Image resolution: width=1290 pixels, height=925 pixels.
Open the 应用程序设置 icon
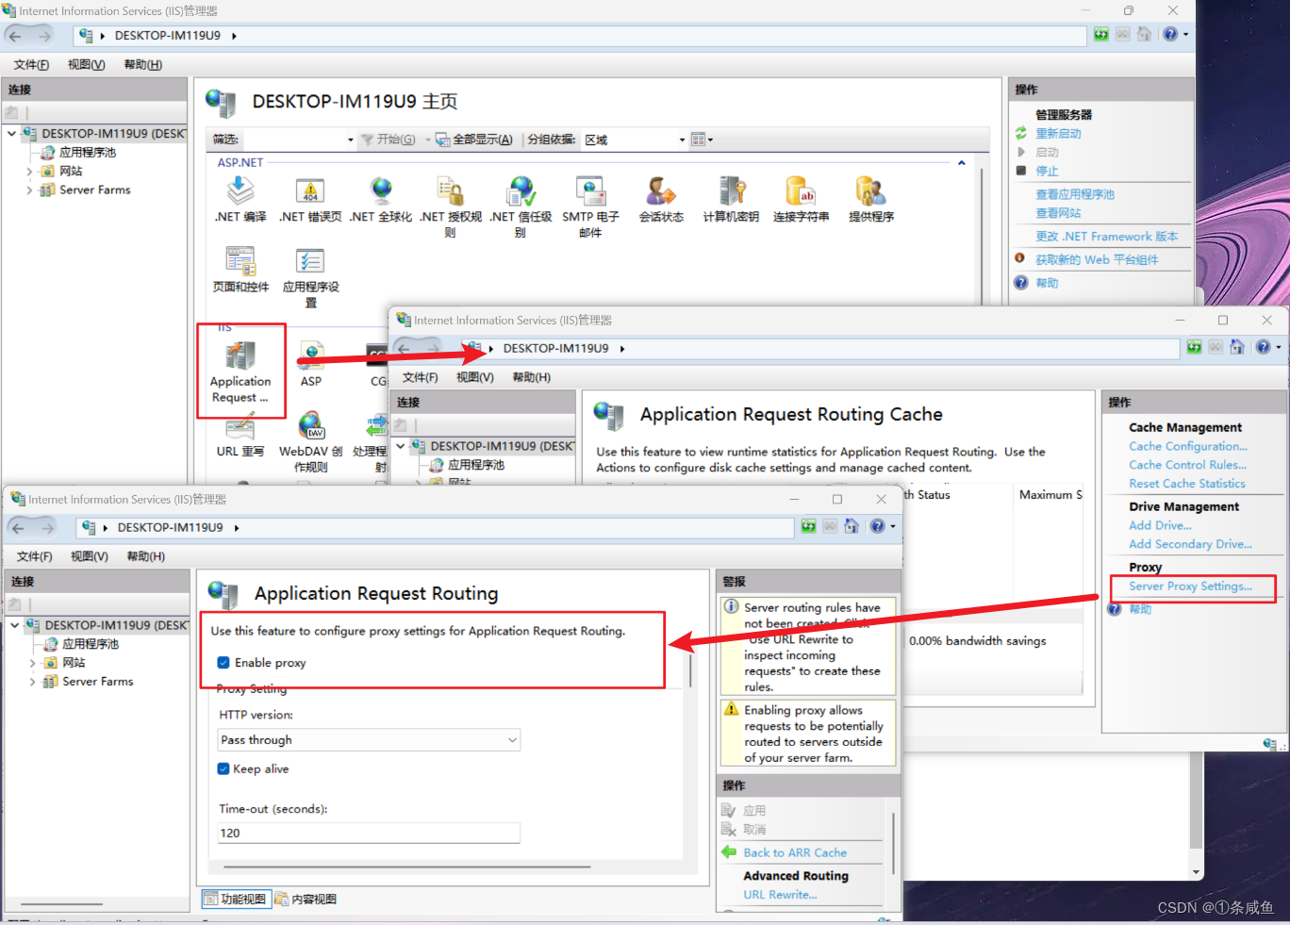pos(310,260)
